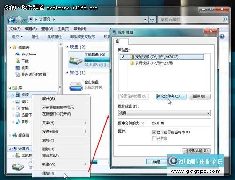The image size is (235, 180).
Task: Toggle 显示在导航窗格中 checkbox
Action: click(x=154, y=132)
